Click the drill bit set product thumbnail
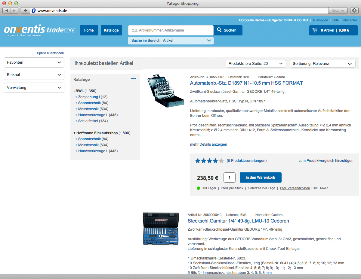The width and height of the screenshot is (361, 279). [166, 91]
